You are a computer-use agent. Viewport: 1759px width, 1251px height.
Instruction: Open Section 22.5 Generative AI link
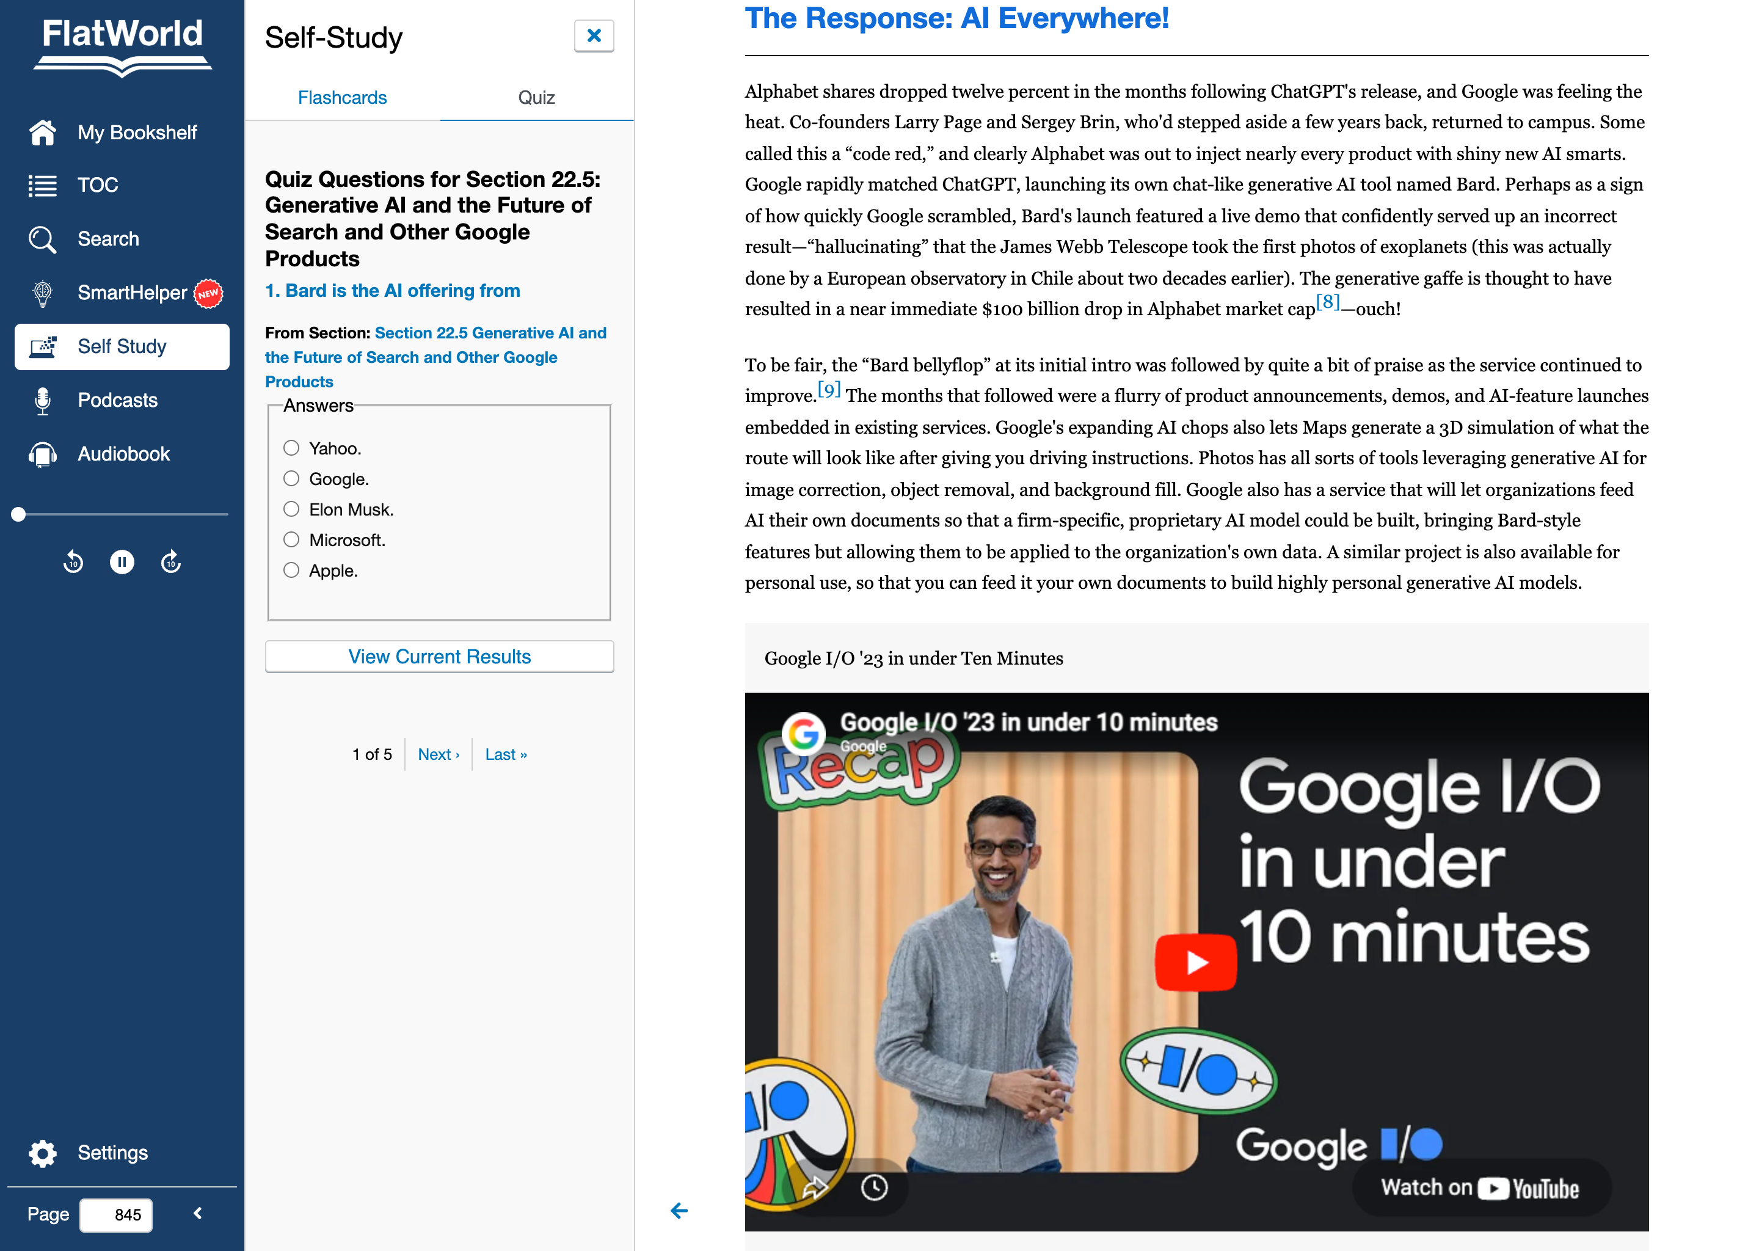[x=435, y=357]
